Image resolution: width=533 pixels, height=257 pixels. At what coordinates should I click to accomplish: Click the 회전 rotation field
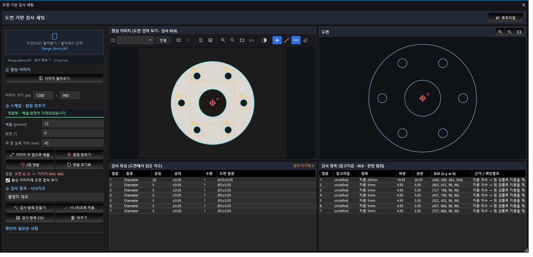73,133
